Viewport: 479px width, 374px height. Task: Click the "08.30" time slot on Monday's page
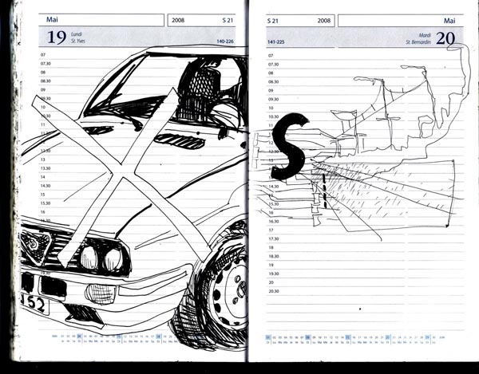tap(46, 81)
